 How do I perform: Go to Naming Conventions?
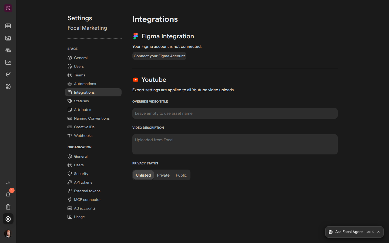[93, 118]
